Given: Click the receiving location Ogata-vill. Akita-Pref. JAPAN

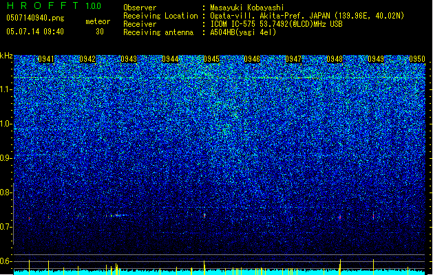Looking at the screenshot, I should 271,16.
